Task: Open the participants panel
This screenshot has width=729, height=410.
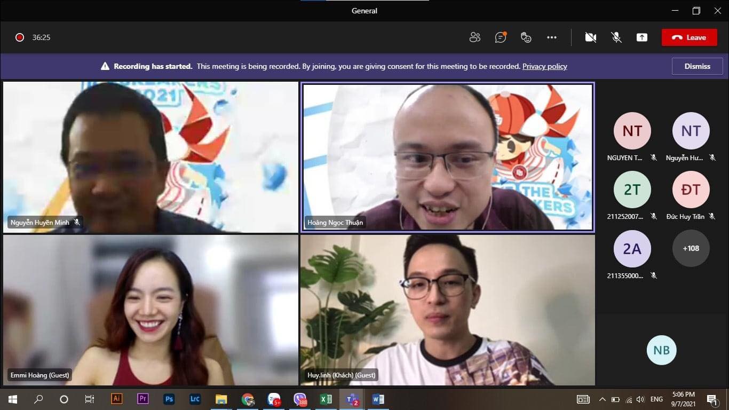Action: pyautogui.click(x=474, y=37)
